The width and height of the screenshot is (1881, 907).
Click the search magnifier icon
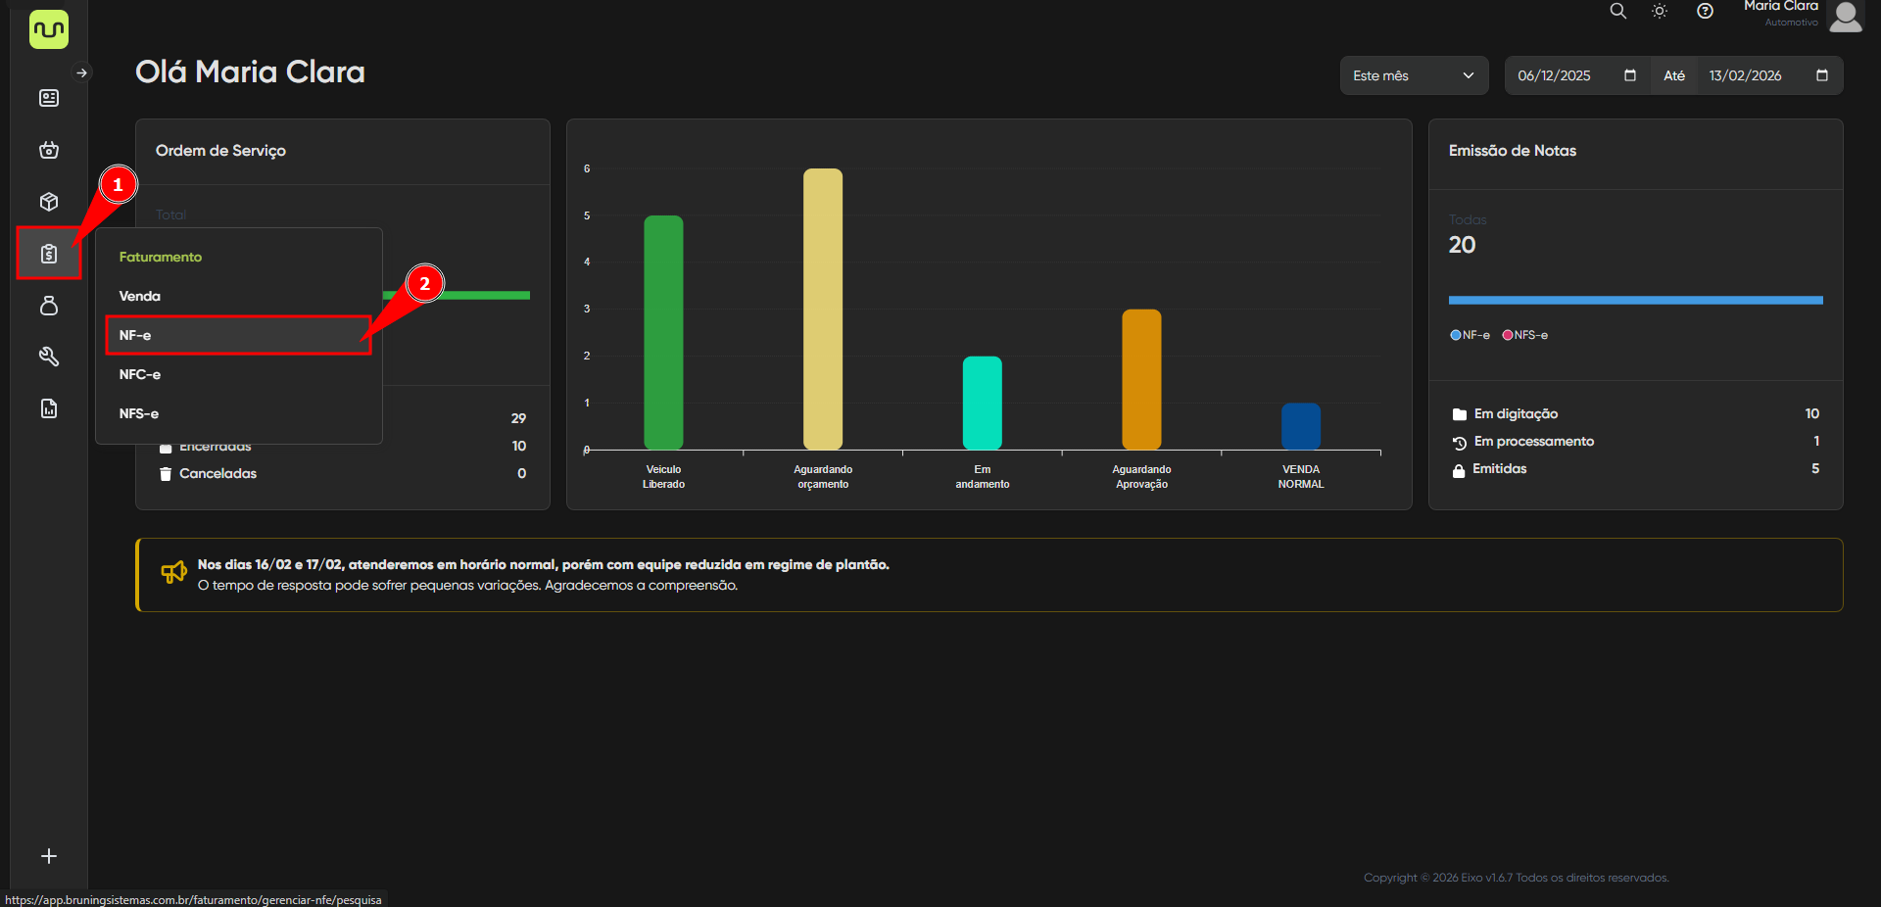[1617, 11]
